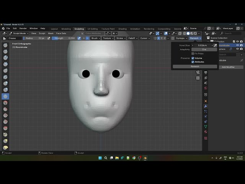Open the viewport shading options arrow
Image resolution: width=245 pixels, height=184 pixels.
pos(199,33)
